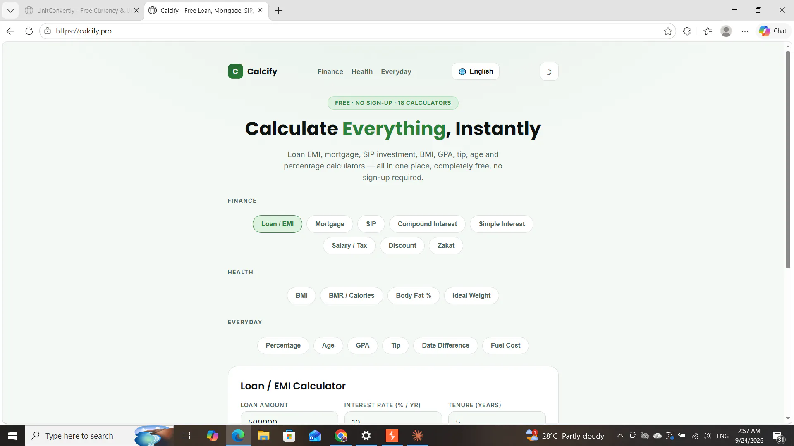Switch to Microsoft Edge in taskbar
Screen dimensions: 794x446
coord(238,436)
